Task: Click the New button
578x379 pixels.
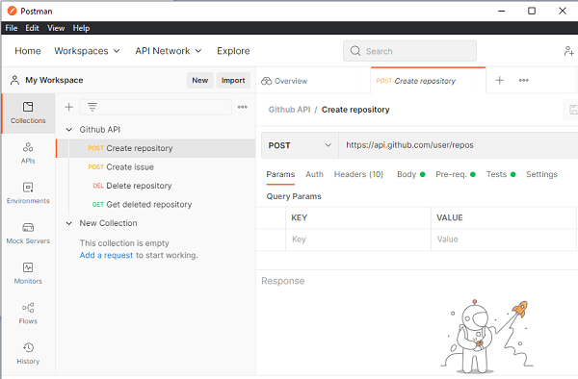Action: (200, 80)
